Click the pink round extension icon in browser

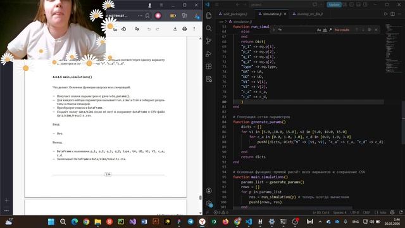(x=158, y=16)
